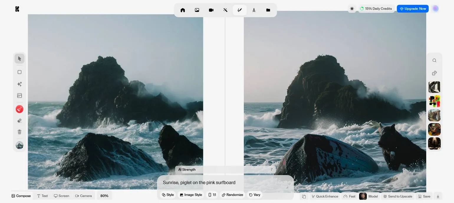
Task: Open the 1:1 aspect ratio dropdown
Action: (x=212, y=195)
